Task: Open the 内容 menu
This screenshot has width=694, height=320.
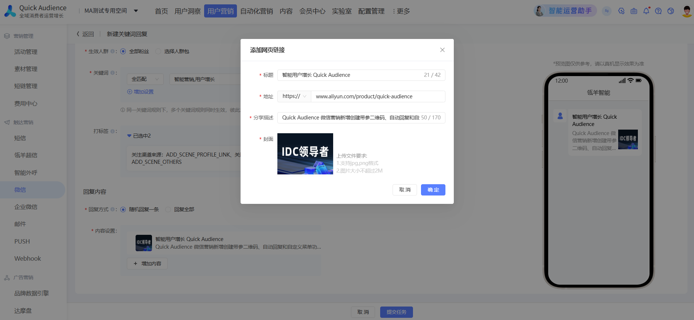Action: click(x=286, y=11)
